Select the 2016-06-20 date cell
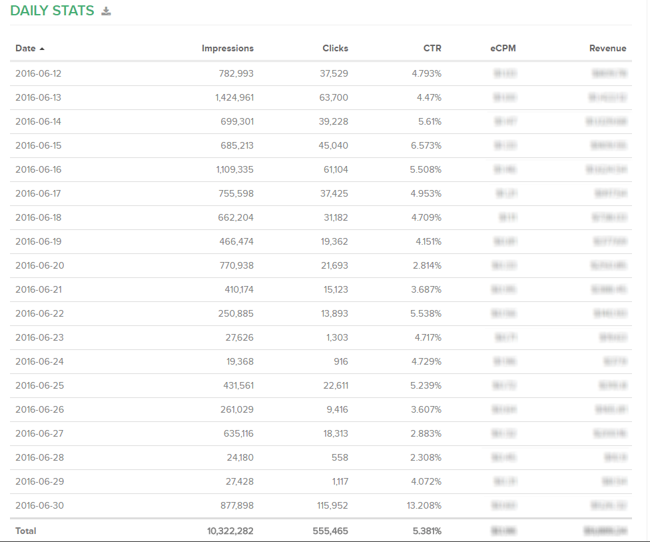 [x=40, y=265]
